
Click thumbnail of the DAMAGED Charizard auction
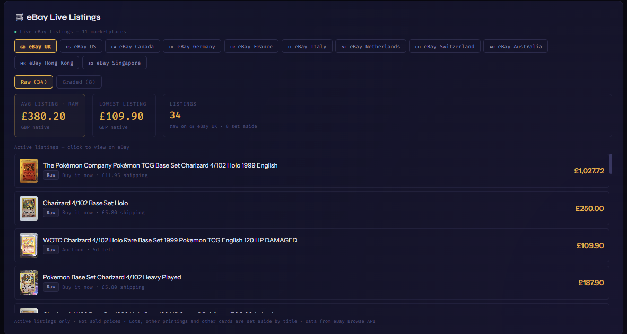(29, 245)
